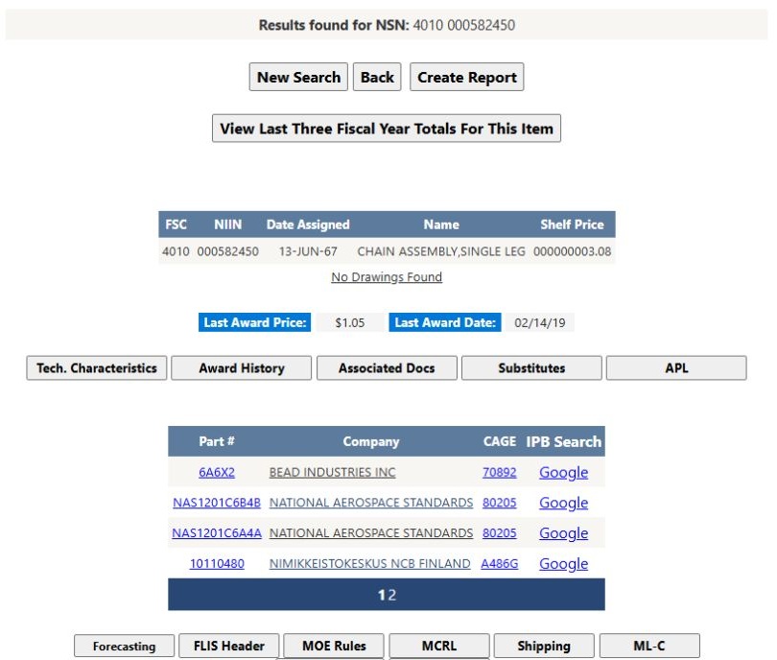Search Google for part 10110480
Screen dimensions: 777x660
(563, 563)
